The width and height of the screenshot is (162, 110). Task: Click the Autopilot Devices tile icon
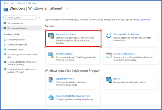click(x=109, y=80)
